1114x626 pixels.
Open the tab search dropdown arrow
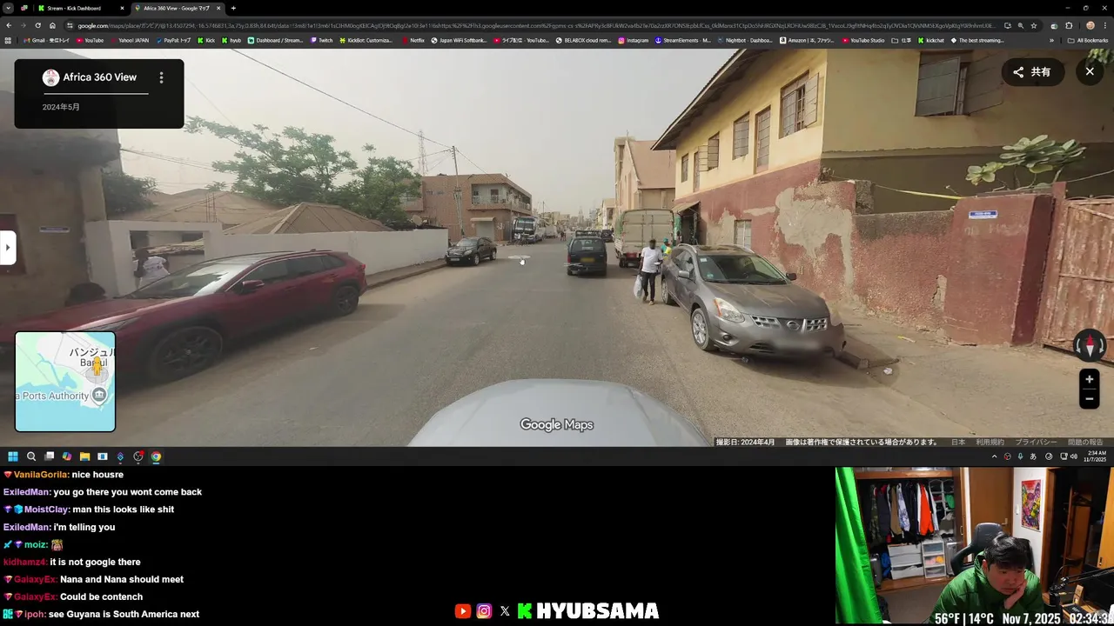point(7,8)
